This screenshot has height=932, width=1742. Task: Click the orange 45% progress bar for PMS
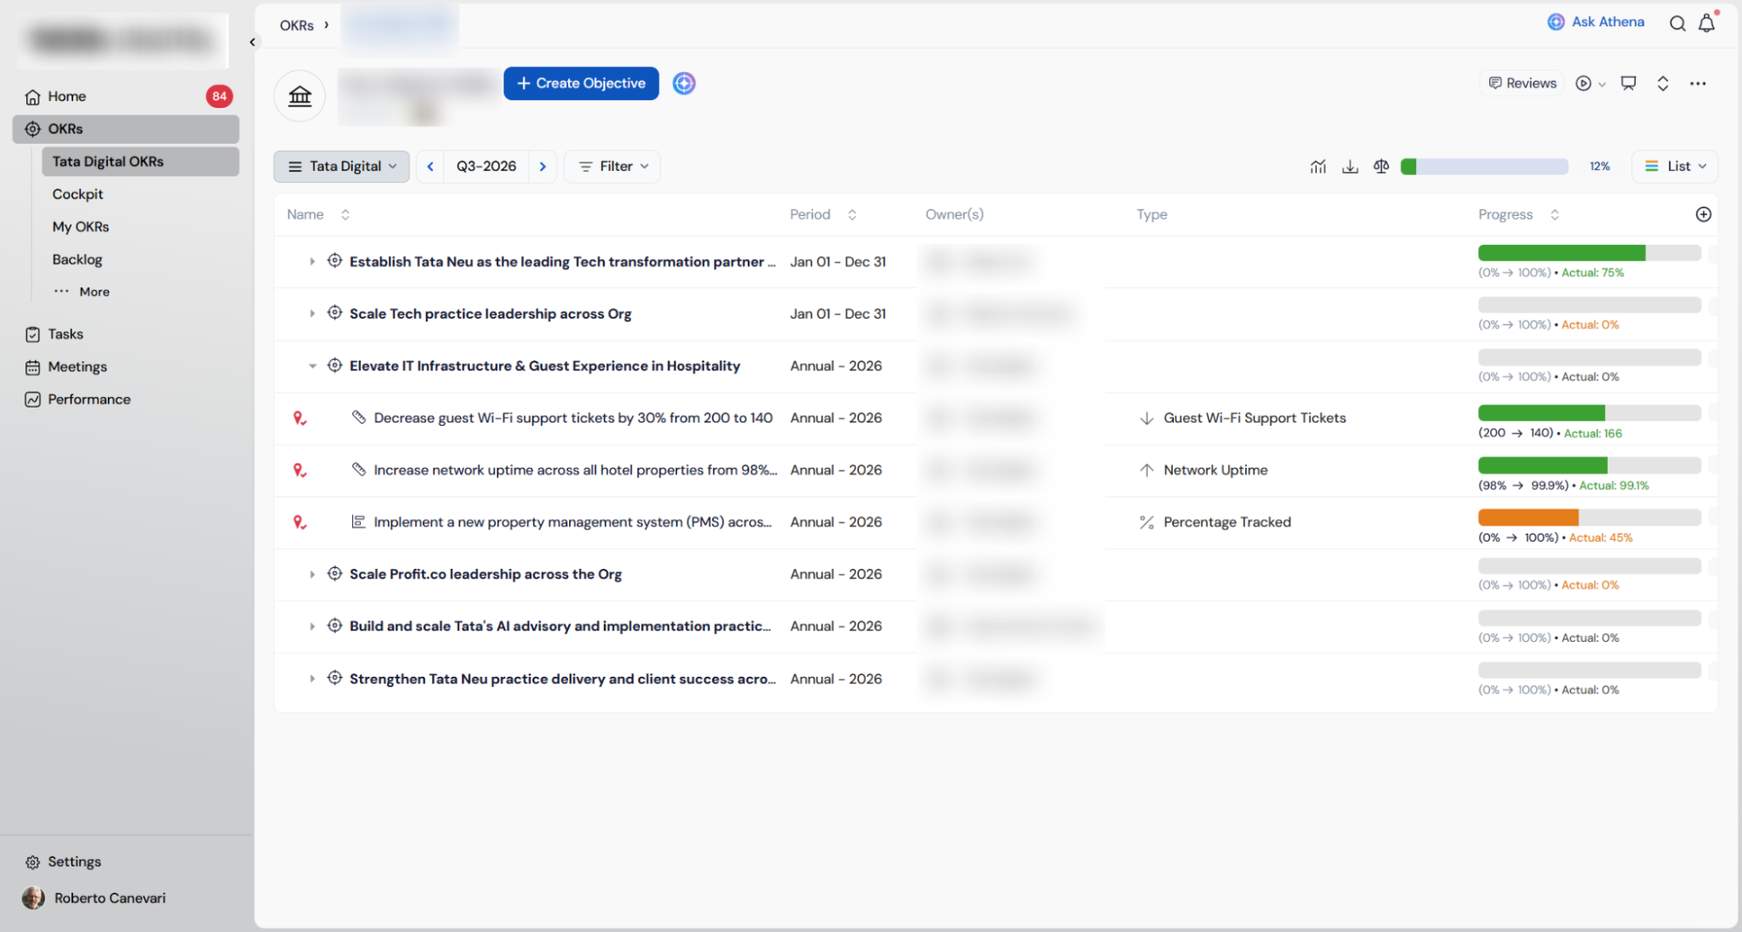pyautogui.click(x=1589, y=517)
